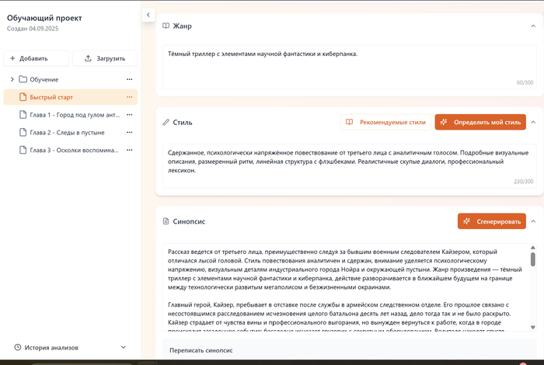Open three-dot menu for Глава 1
Viewport: 544px width, 365px height.
(130, 115)
